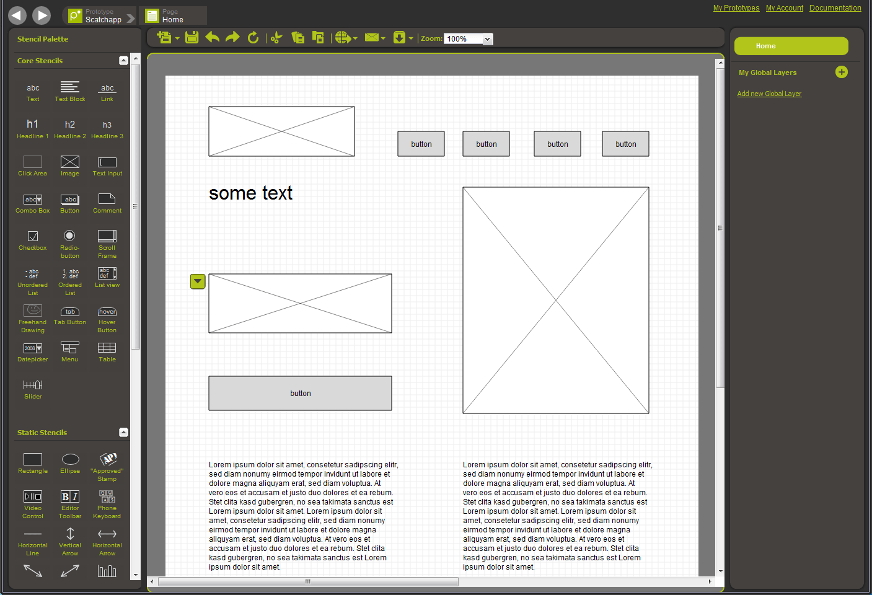The image size is (872, 595).
Task: Open the Documentation link
Action: (835, 8)
